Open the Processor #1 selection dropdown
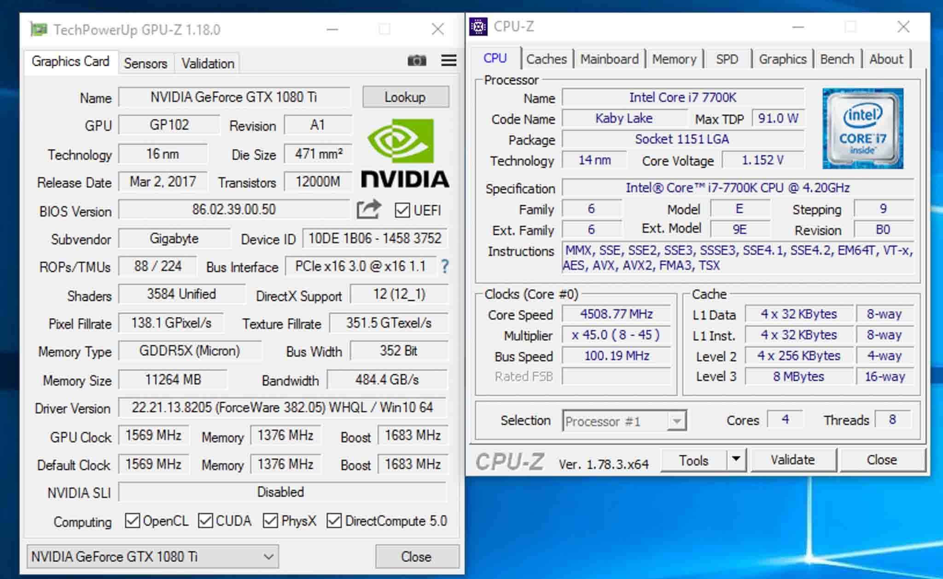This screenshot has width=943, height=579. (624, 421)
